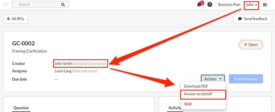The image size is (275, 112).
Task: Collapse the Actions dropdown
Action: [x=213, y=79]
